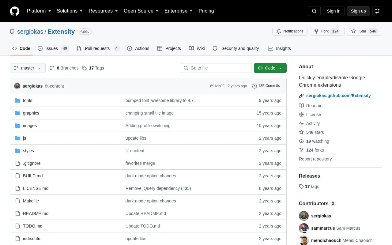Click the images folder icon
392x245 pixels.
[x=17, y=126]
